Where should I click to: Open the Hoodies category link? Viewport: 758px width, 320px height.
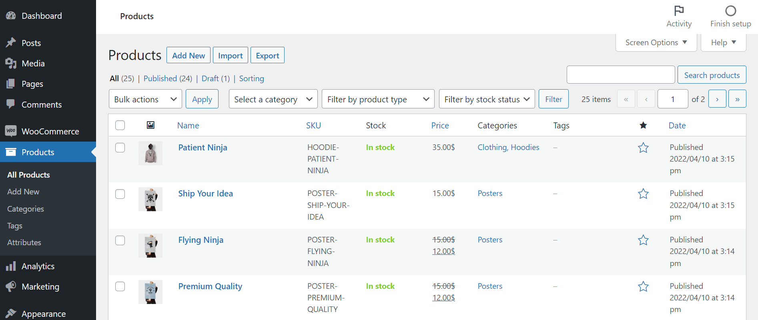click(x=525, y=147)
